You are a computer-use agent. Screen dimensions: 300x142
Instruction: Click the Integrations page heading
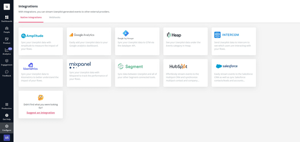pyautogui.click(x=28, y=6)
